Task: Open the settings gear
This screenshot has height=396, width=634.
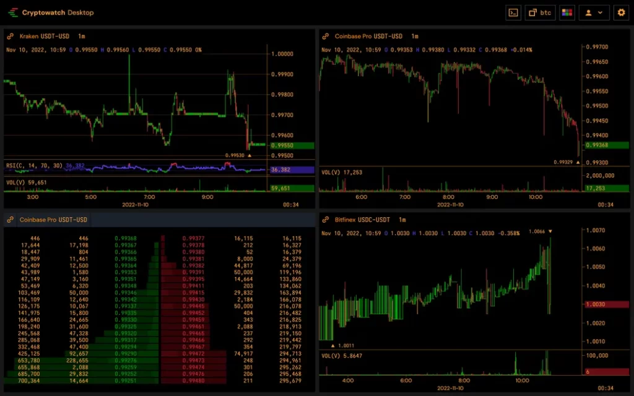Action: tap(620, 12)
